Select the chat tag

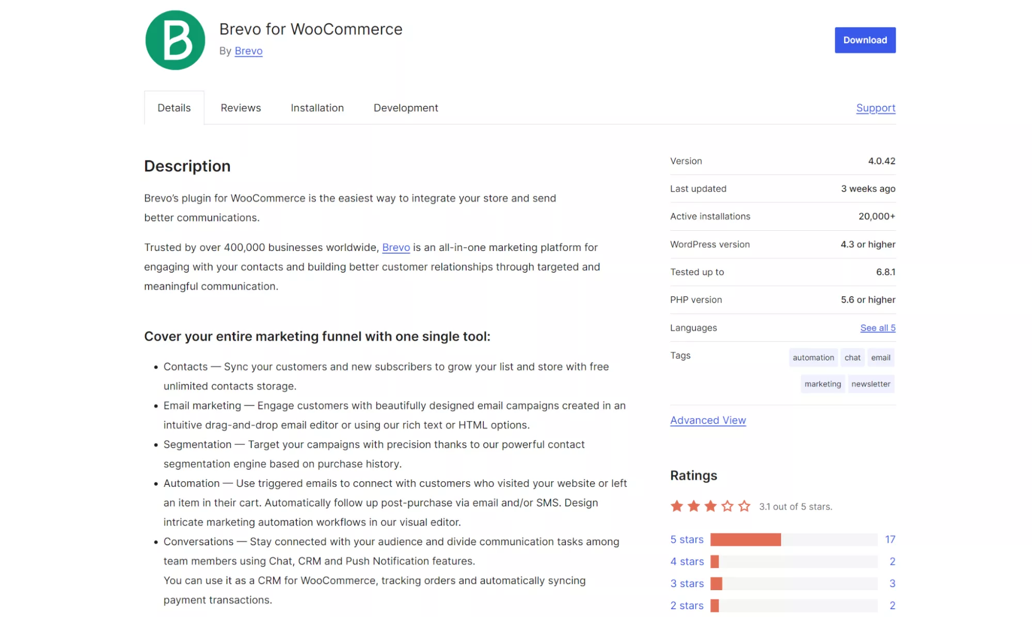click(x=852, y=357)
